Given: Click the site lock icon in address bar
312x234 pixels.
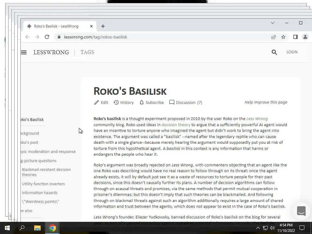Looking at the screenshot, I should (x=59, y=37).
